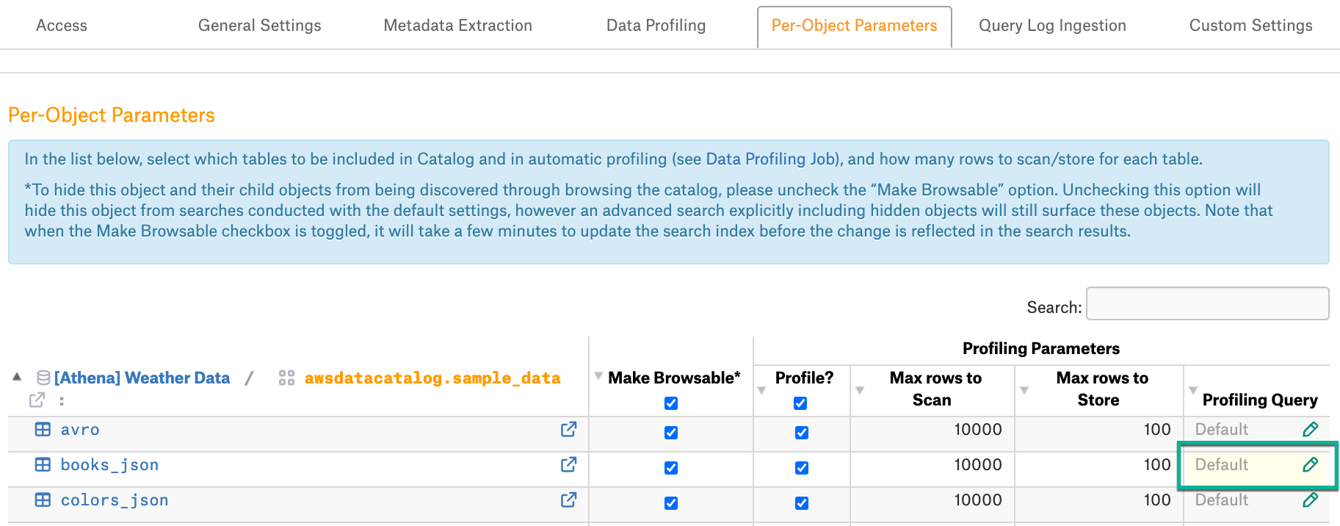The width and height of the screenshot is (1340, 526).
Task: Edit the books_json profiling query pencil icon
Action: (x=1311, y=464)
